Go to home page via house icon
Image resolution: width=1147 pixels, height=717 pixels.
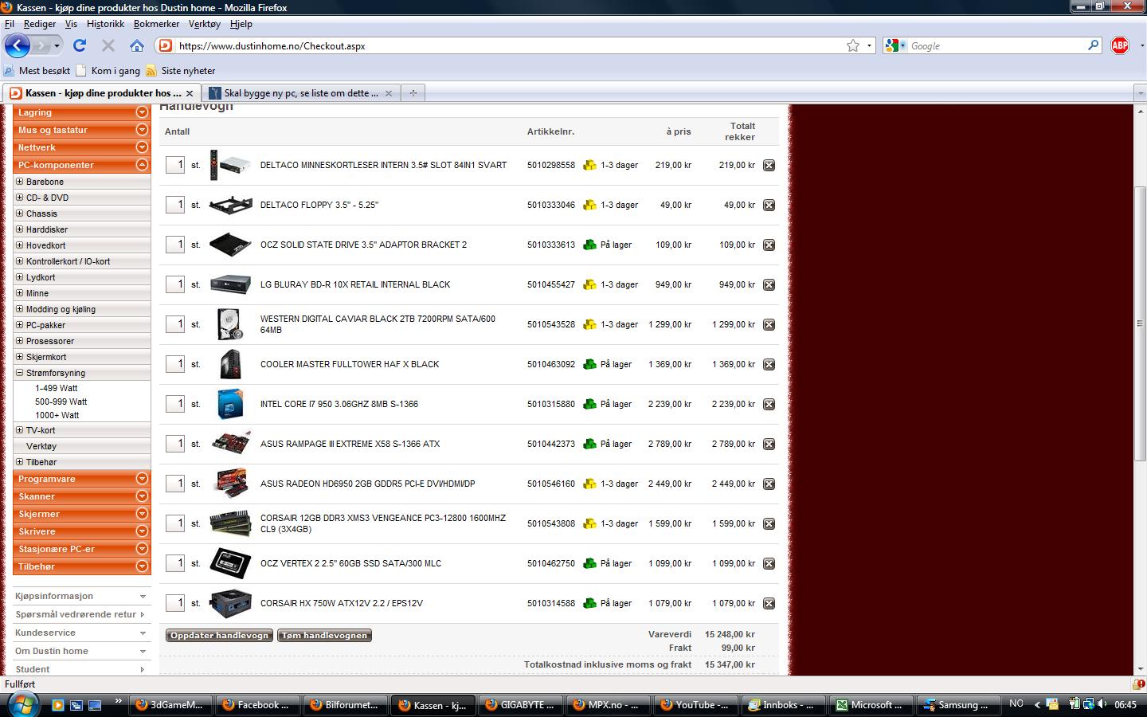(137, 45)
